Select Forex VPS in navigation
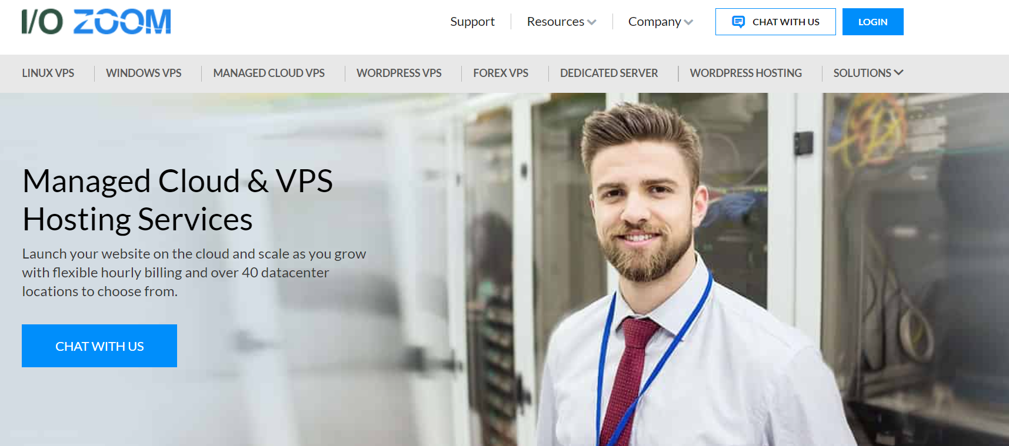1009x446 pixels. click(501, 73)
